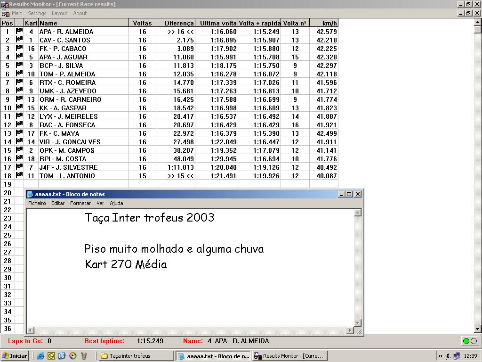482x362 pixels.
Task: Expand hidden system tray icons chevron
Action: click(441, 356)
